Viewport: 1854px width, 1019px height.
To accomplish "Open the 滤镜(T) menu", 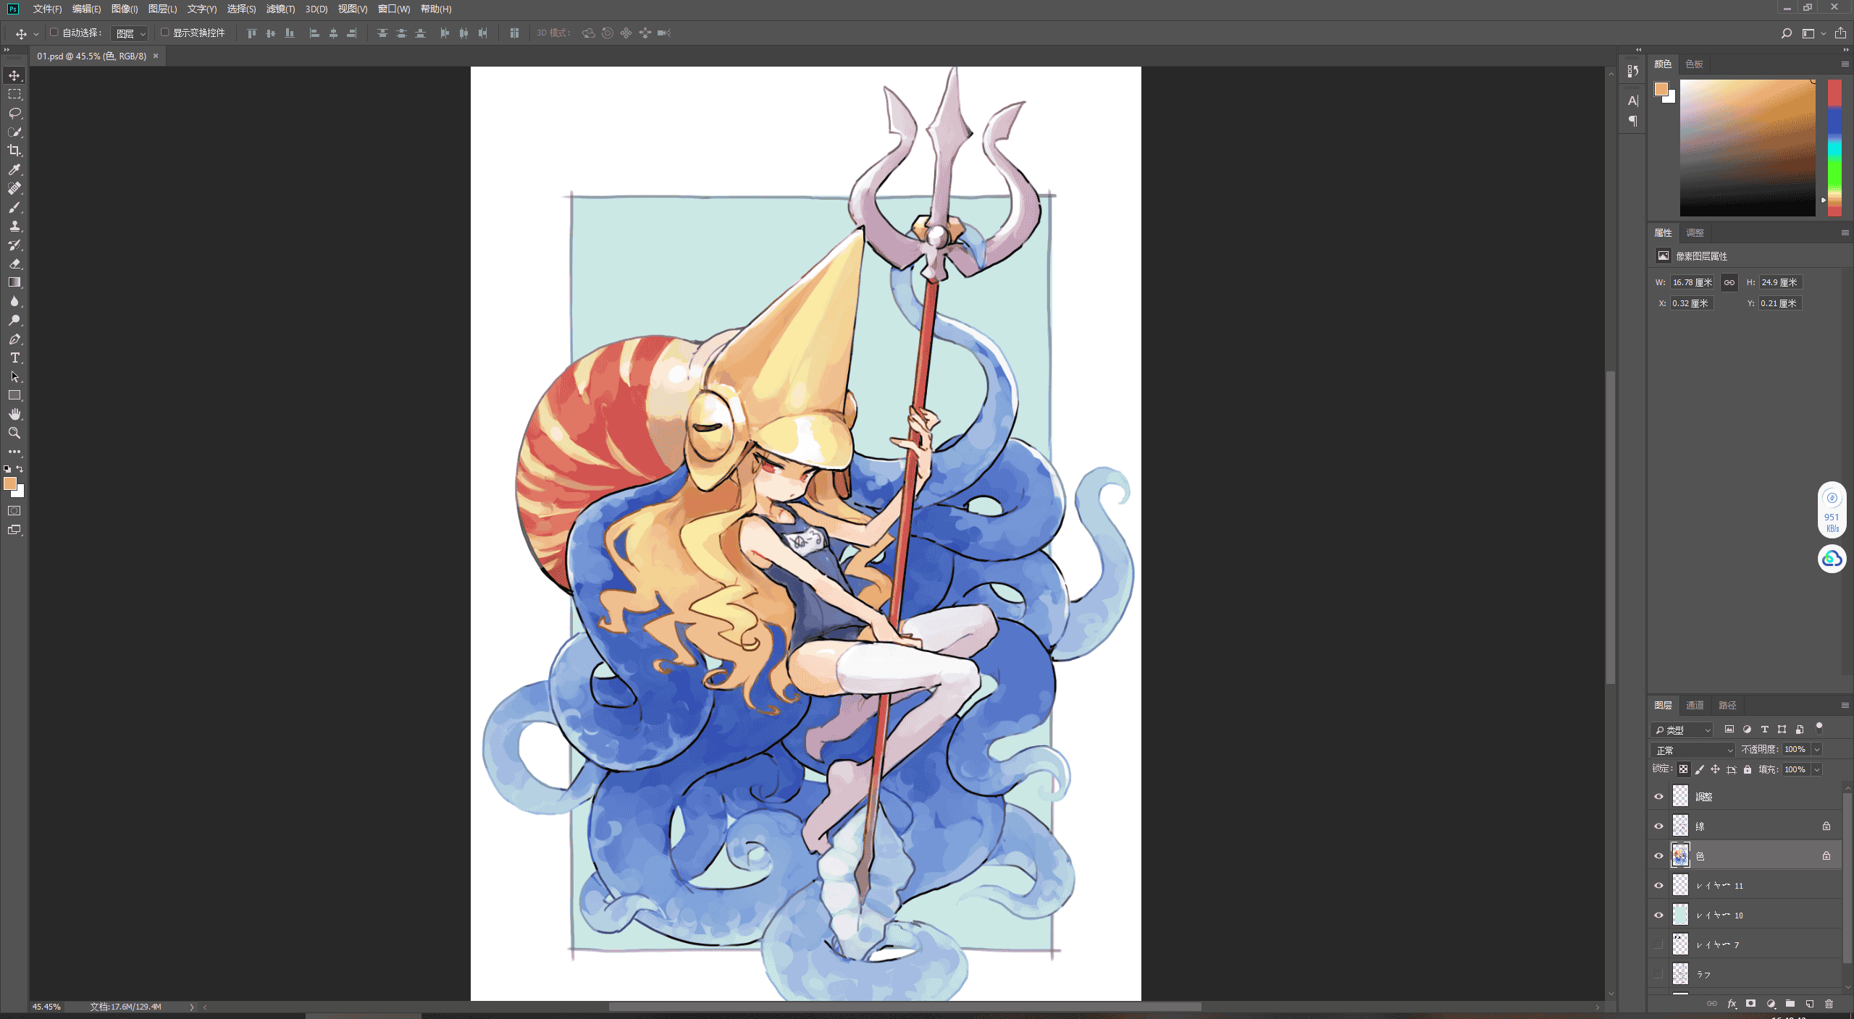I will tap(280, 9).
